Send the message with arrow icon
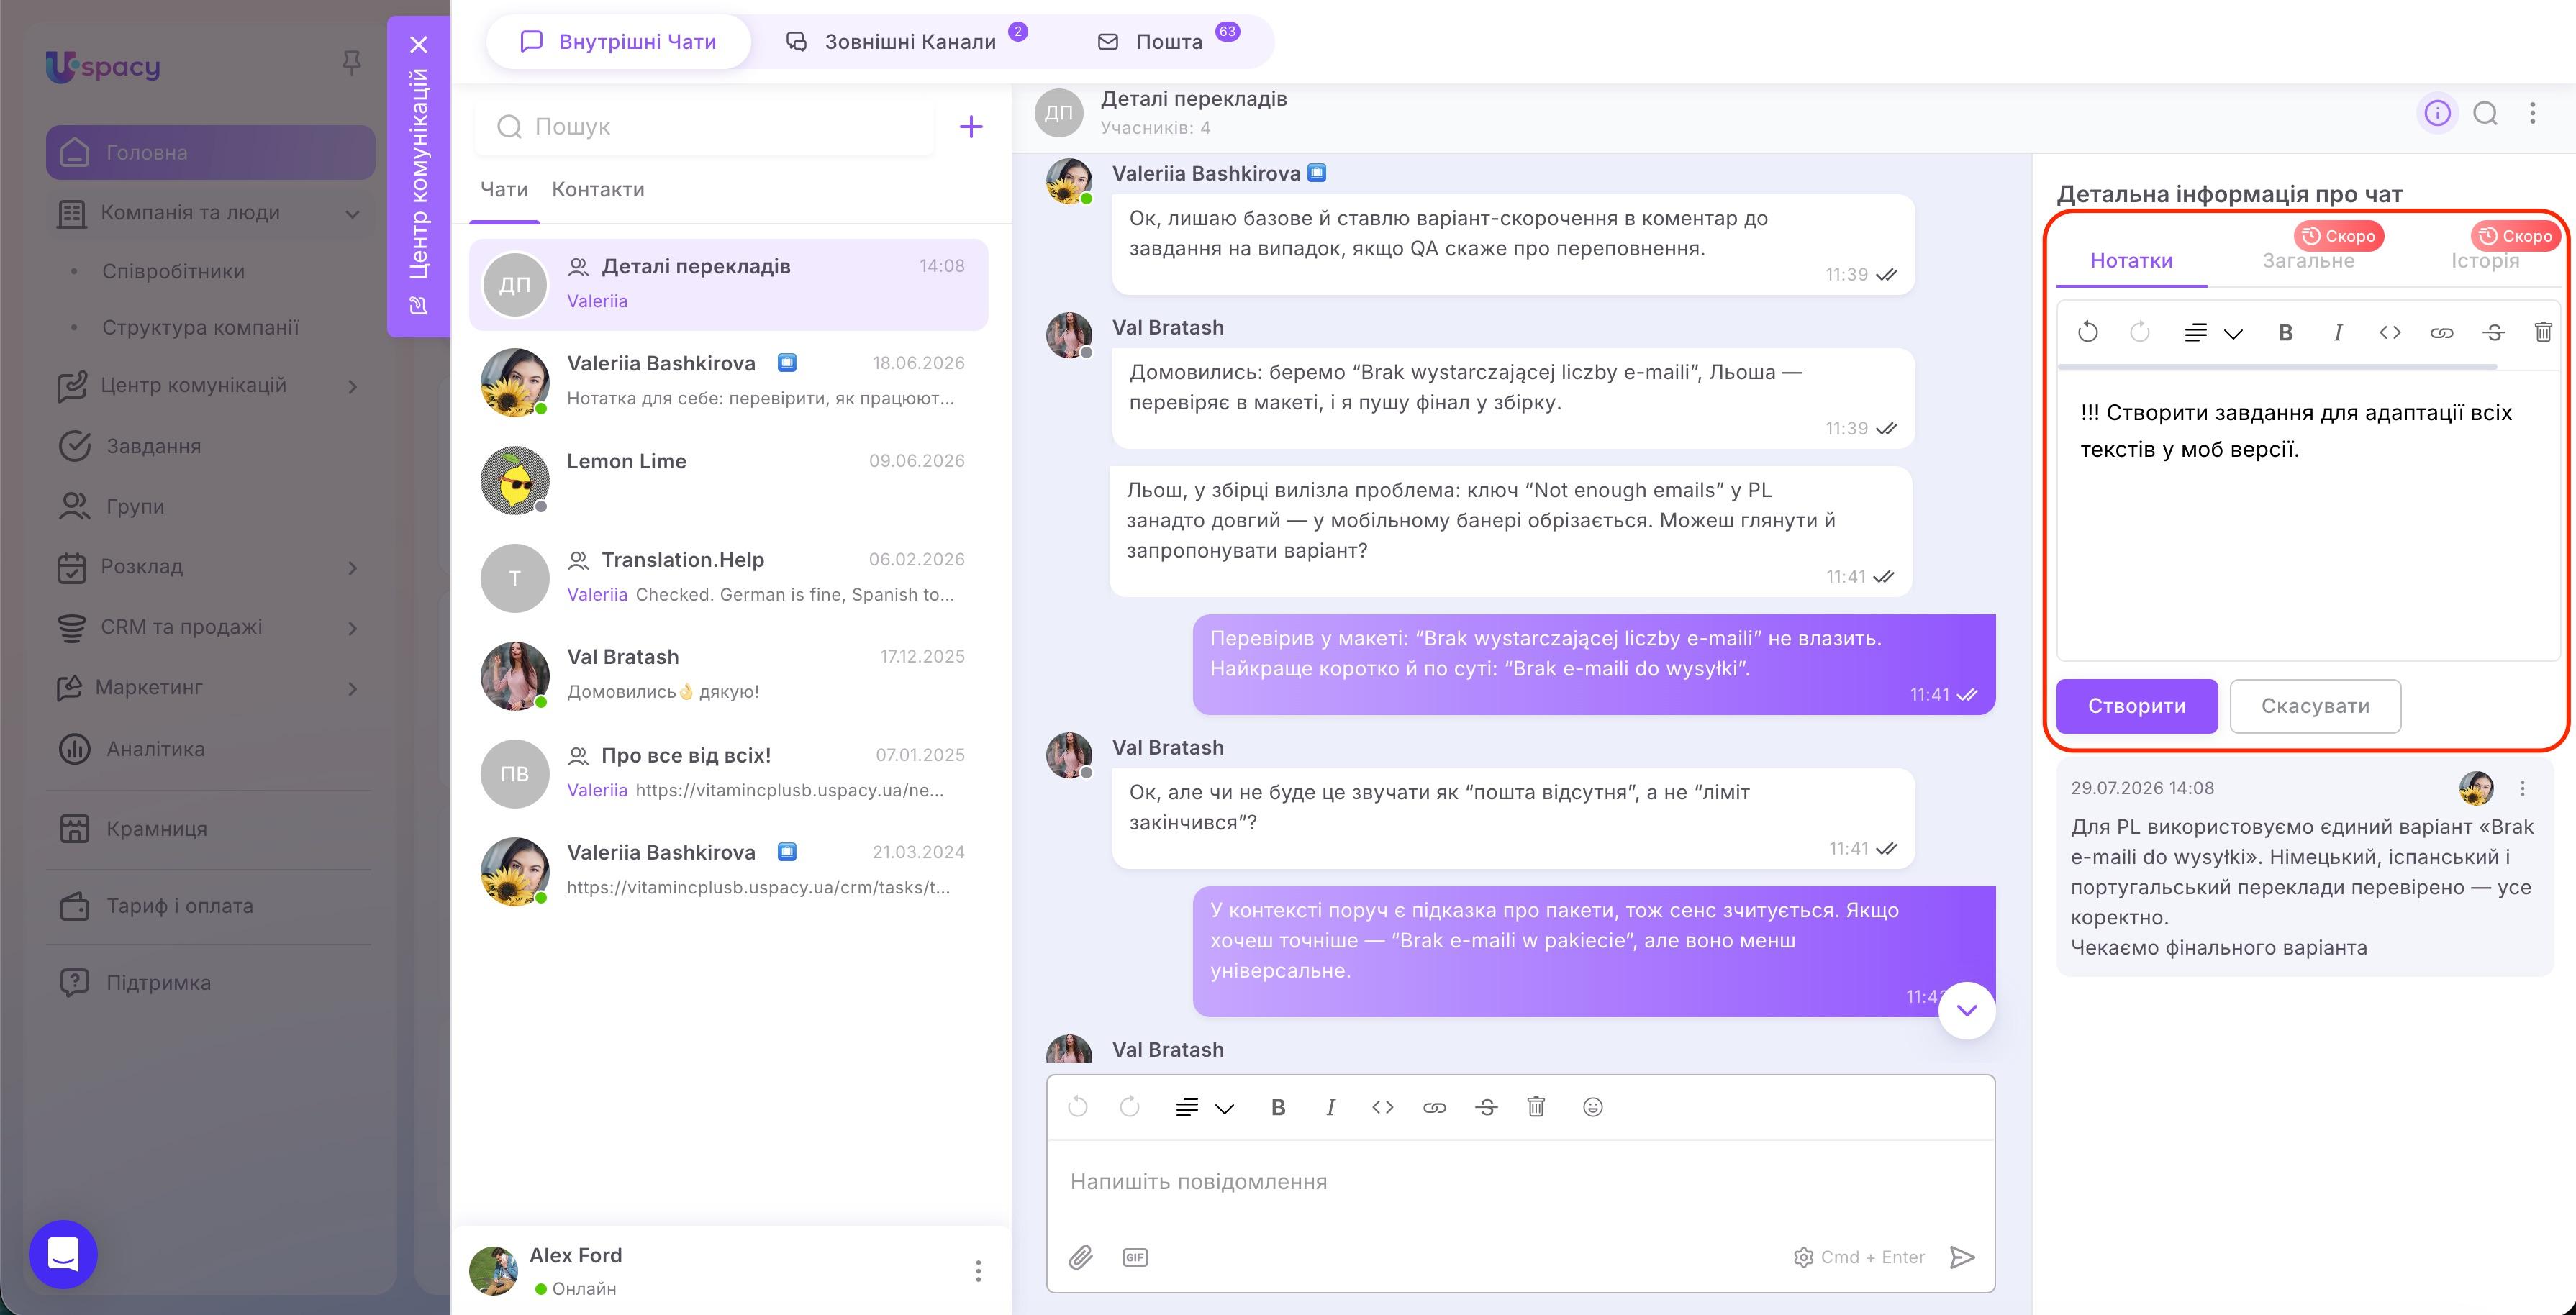Image resolution: width=2576 pixels, height=1315 pixels. (x=1963, y=1257)
